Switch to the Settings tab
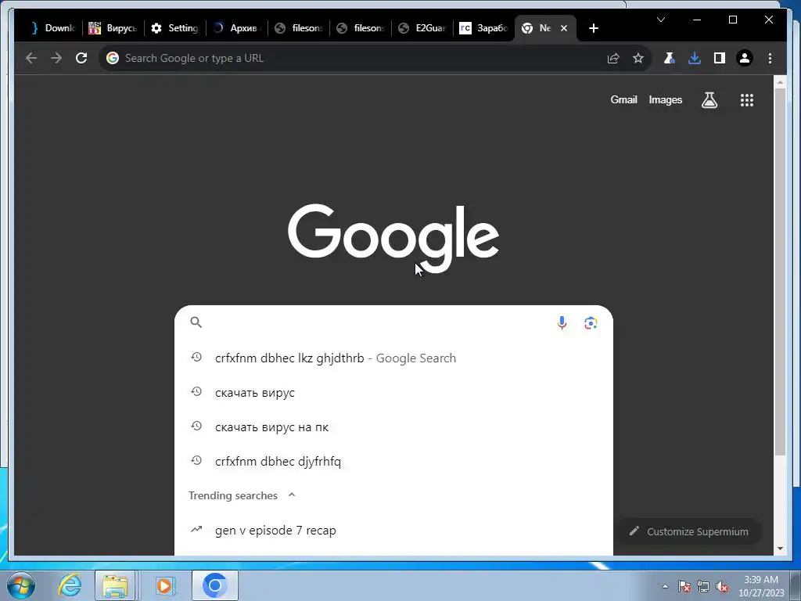The image size is (801, 601). (x=174, y=28)
